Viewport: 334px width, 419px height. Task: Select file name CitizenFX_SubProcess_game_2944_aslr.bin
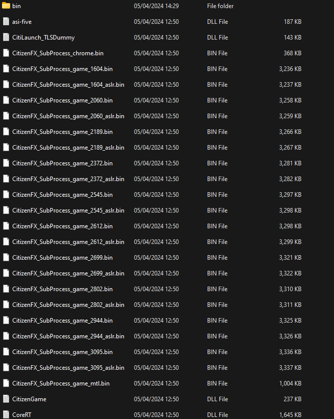pyautogui.click(x=68, y=336)
